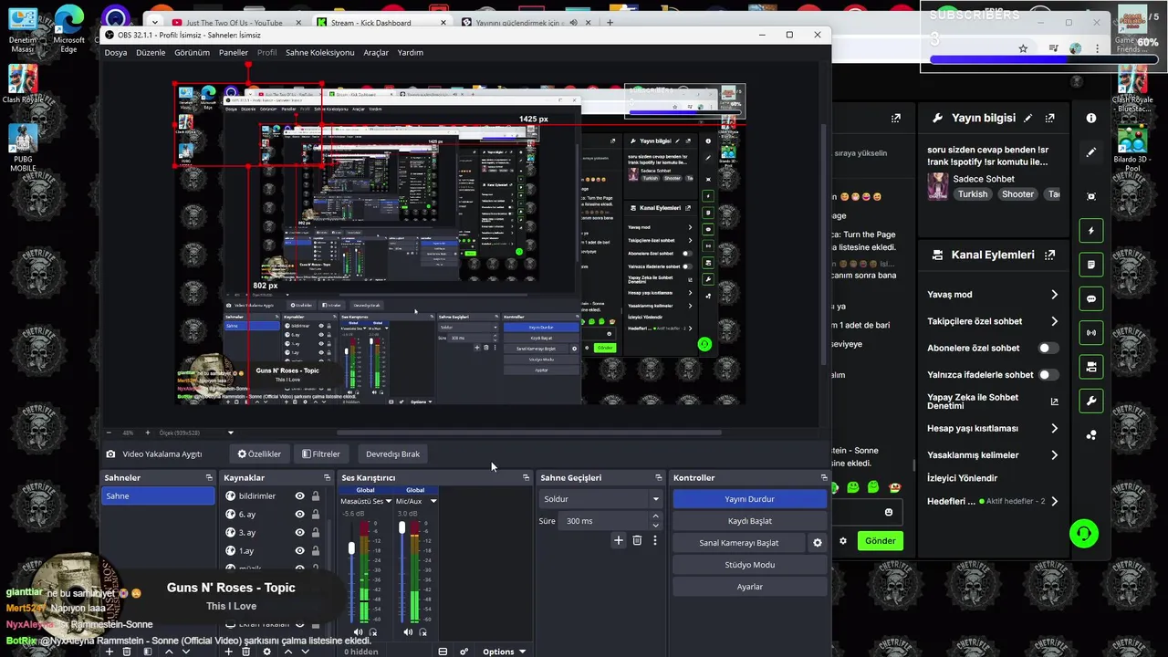Unlock the bildirimler source
Screen dimensions: 1168x657
tap(316, 496)
